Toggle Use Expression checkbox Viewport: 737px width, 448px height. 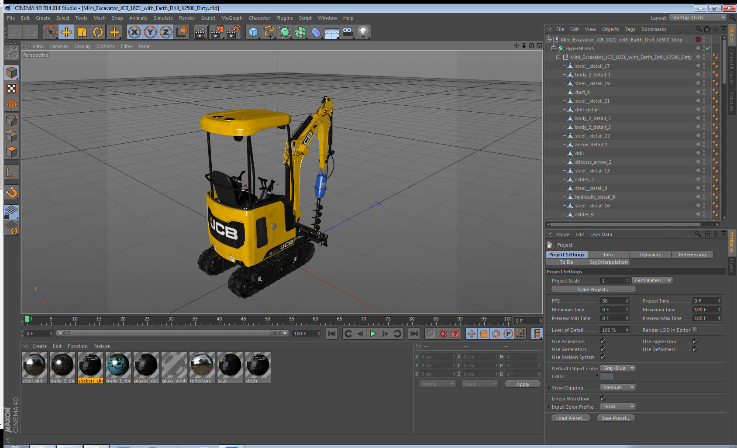(695, 341)
